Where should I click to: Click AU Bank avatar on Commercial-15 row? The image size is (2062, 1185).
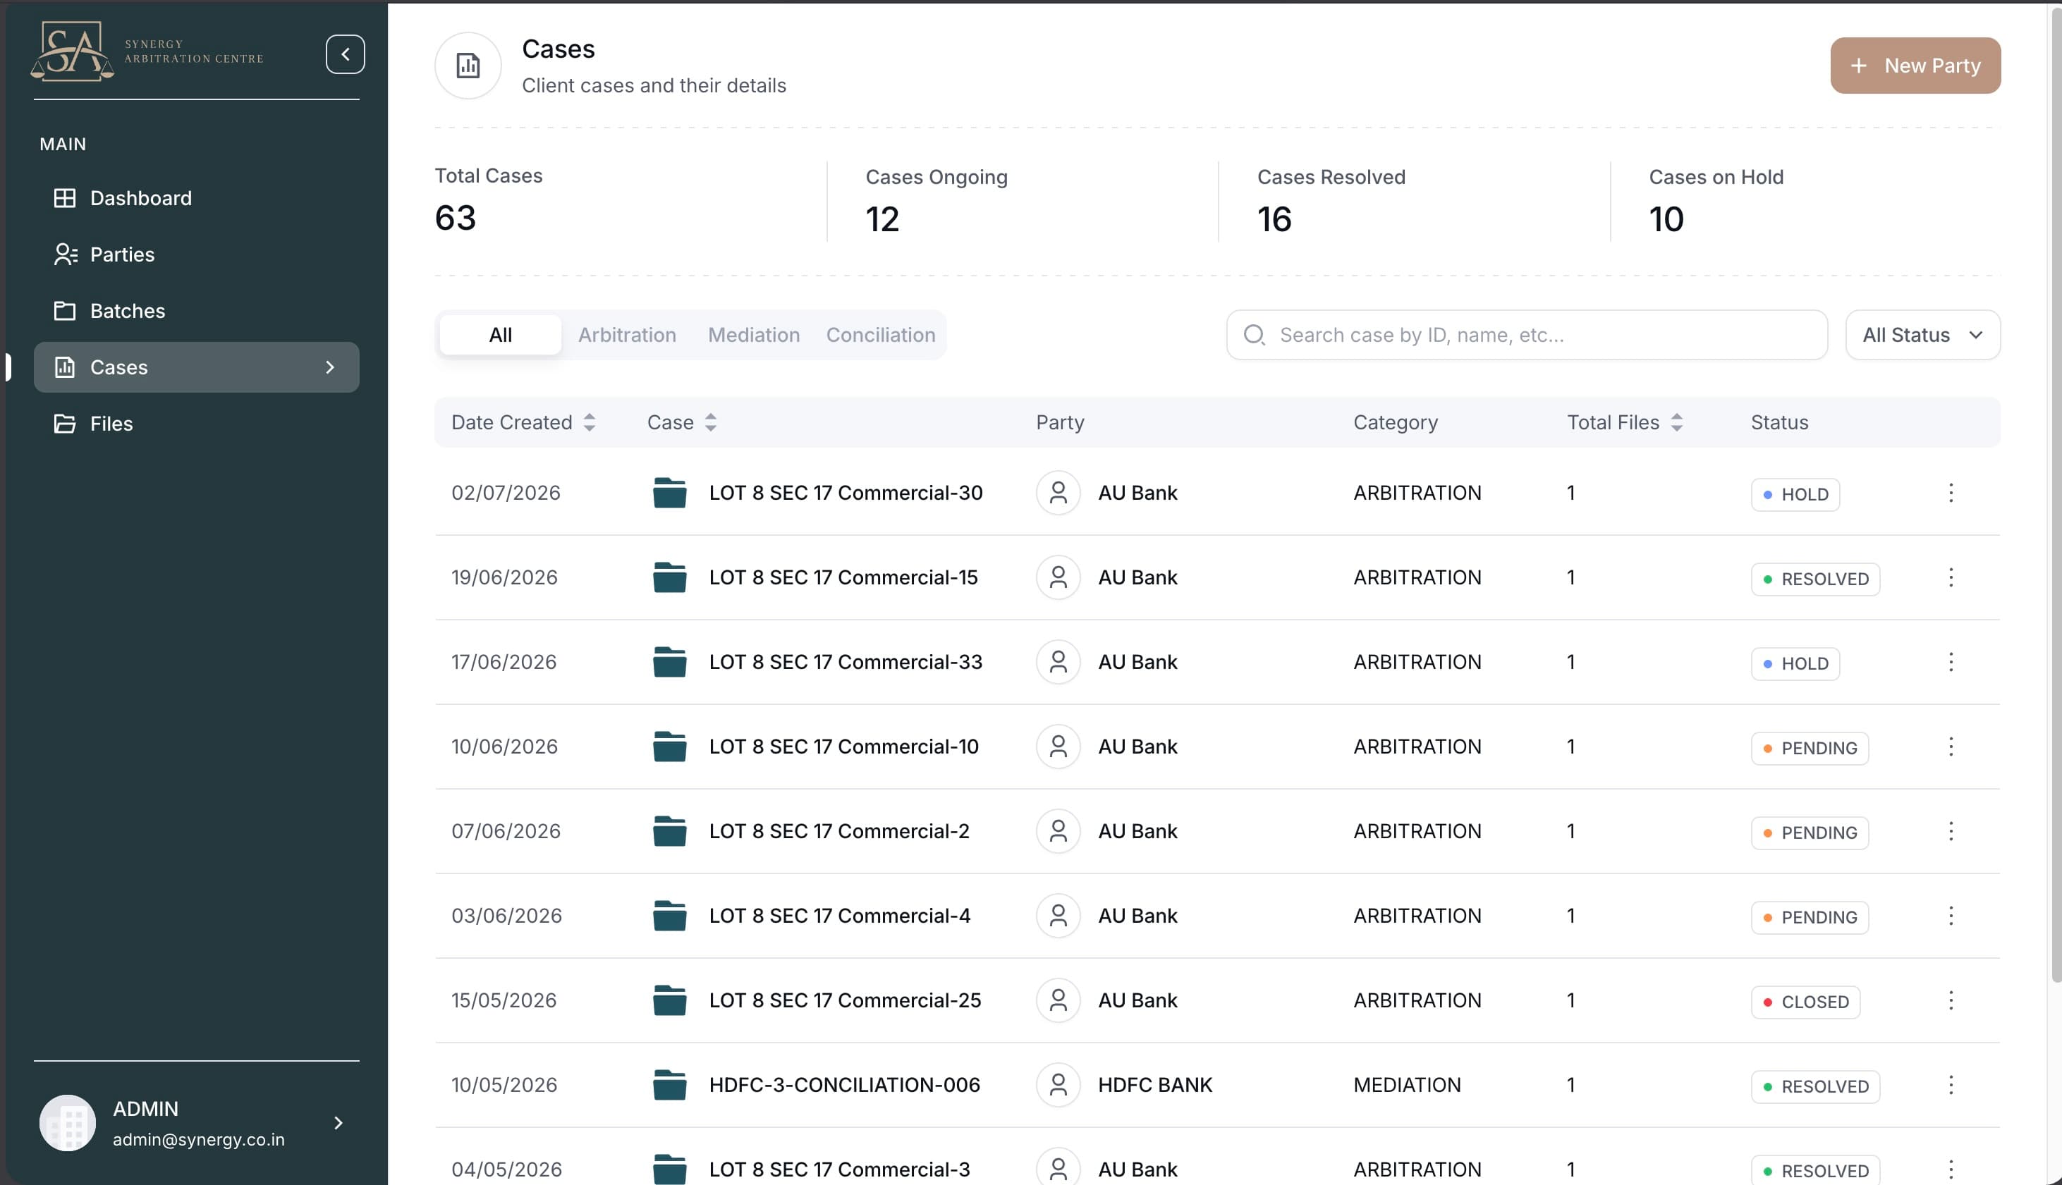point(1058,577)
